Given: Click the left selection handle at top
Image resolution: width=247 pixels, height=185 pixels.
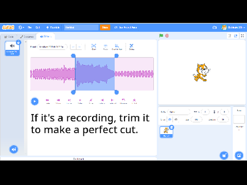Looking at the screenshot, I should (x=73, y=55).
